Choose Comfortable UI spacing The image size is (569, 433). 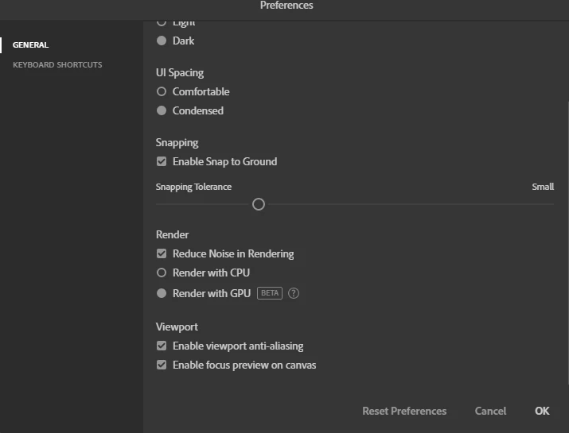[162, 91]
